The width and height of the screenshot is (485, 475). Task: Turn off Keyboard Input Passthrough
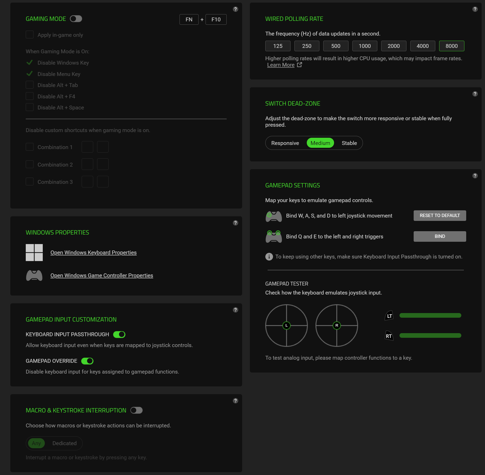coord(119,334)
